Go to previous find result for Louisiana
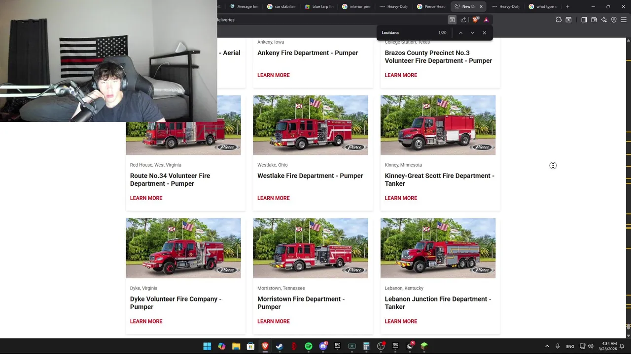Viewport: 631px width, 354px height. click(x=460, y=33)
